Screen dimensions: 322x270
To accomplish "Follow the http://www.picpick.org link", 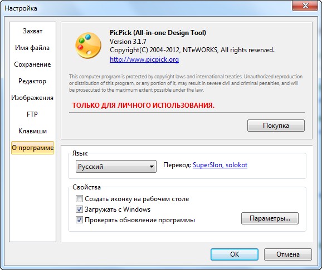I will pyautogui.click(x=144, y=59).
